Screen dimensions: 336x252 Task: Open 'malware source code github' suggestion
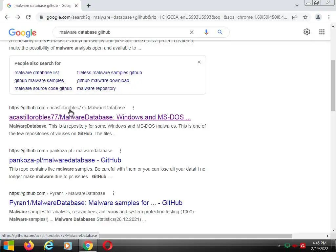tap(43, 88)
